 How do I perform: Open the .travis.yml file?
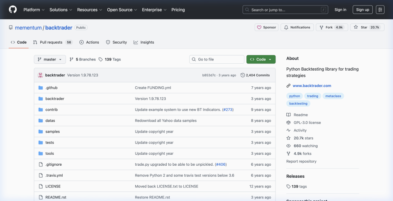pyautogui.click(x=54, y=176)
